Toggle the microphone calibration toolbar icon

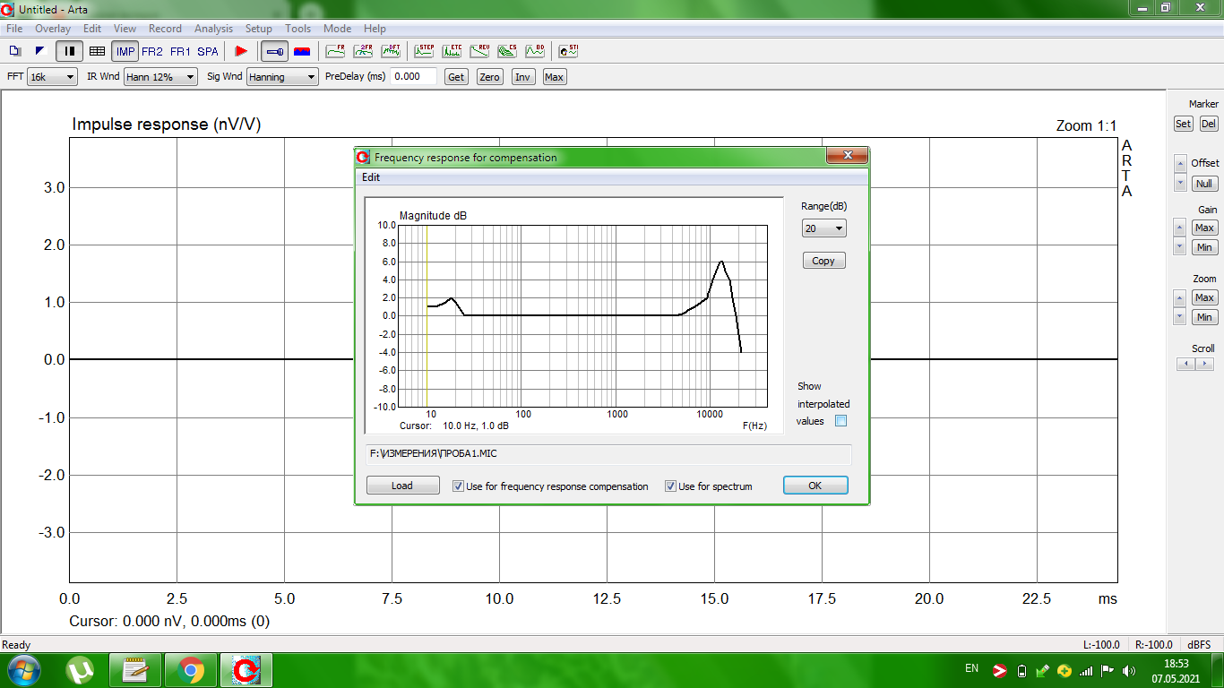click(274, 51)
